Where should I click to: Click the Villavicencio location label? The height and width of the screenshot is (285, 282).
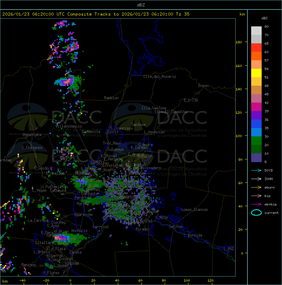click(x=68, y=126)
